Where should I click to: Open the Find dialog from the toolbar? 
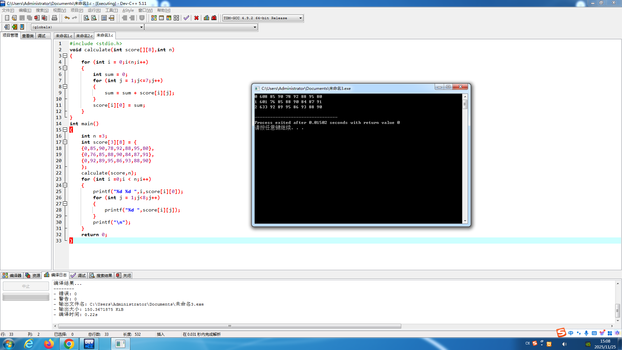pyautogui.click(x=87, y=18)
